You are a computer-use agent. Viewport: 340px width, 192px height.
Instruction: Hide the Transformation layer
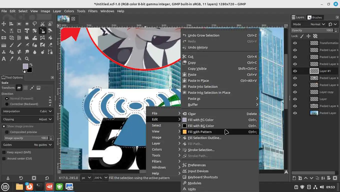click(x=295, y=43)
